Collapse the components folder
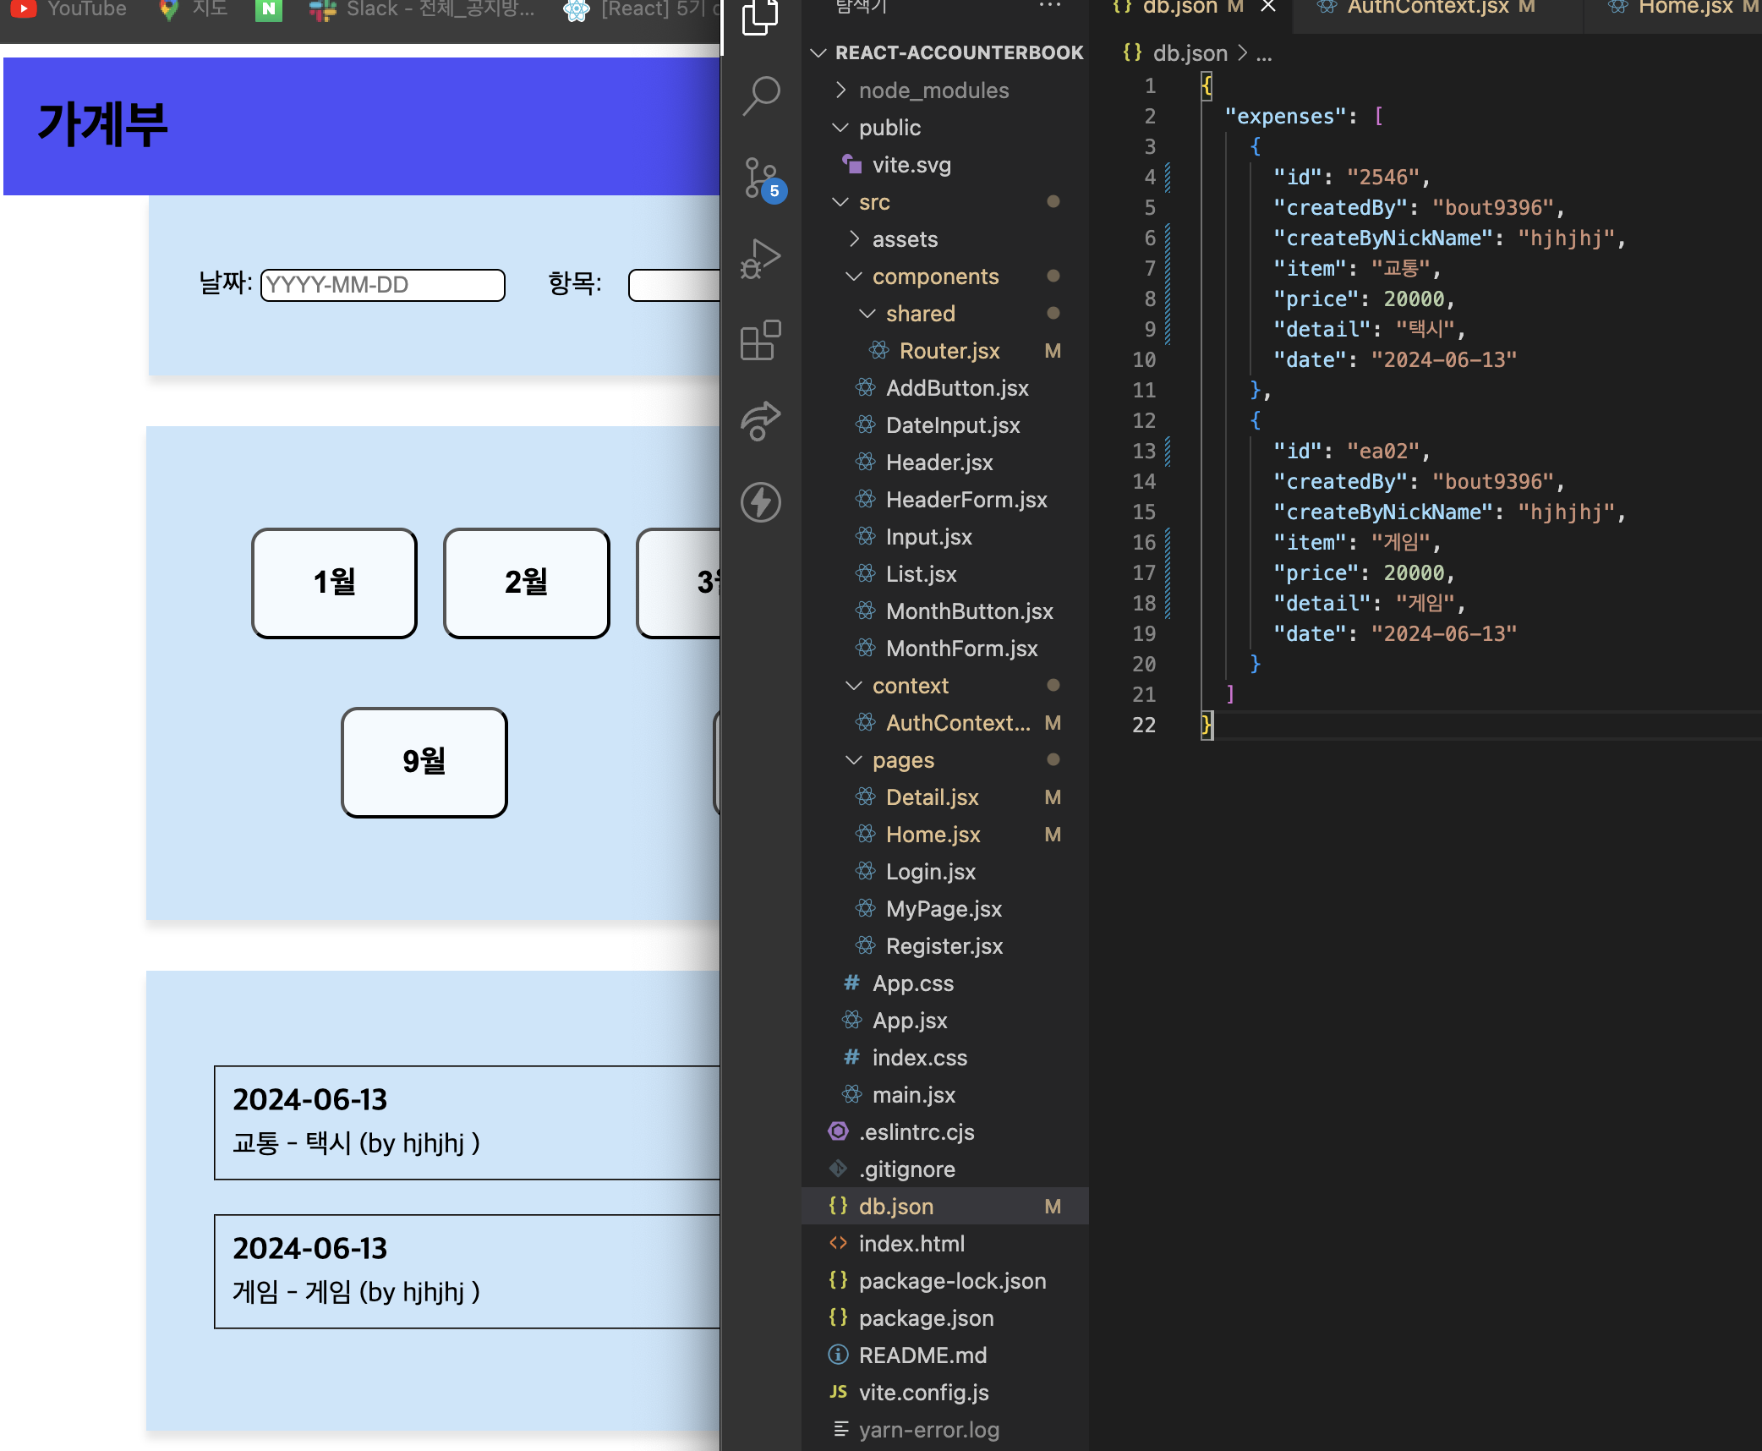This screenshot has width=1762, height=1451. (x=935, y=277)
